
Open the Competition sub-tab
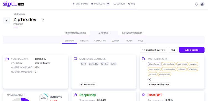tap(100, 41)
